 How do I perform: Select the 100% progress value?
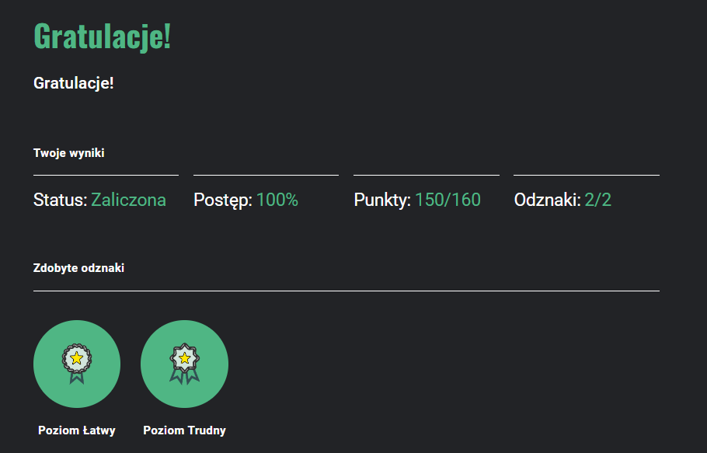click(278, 200)
